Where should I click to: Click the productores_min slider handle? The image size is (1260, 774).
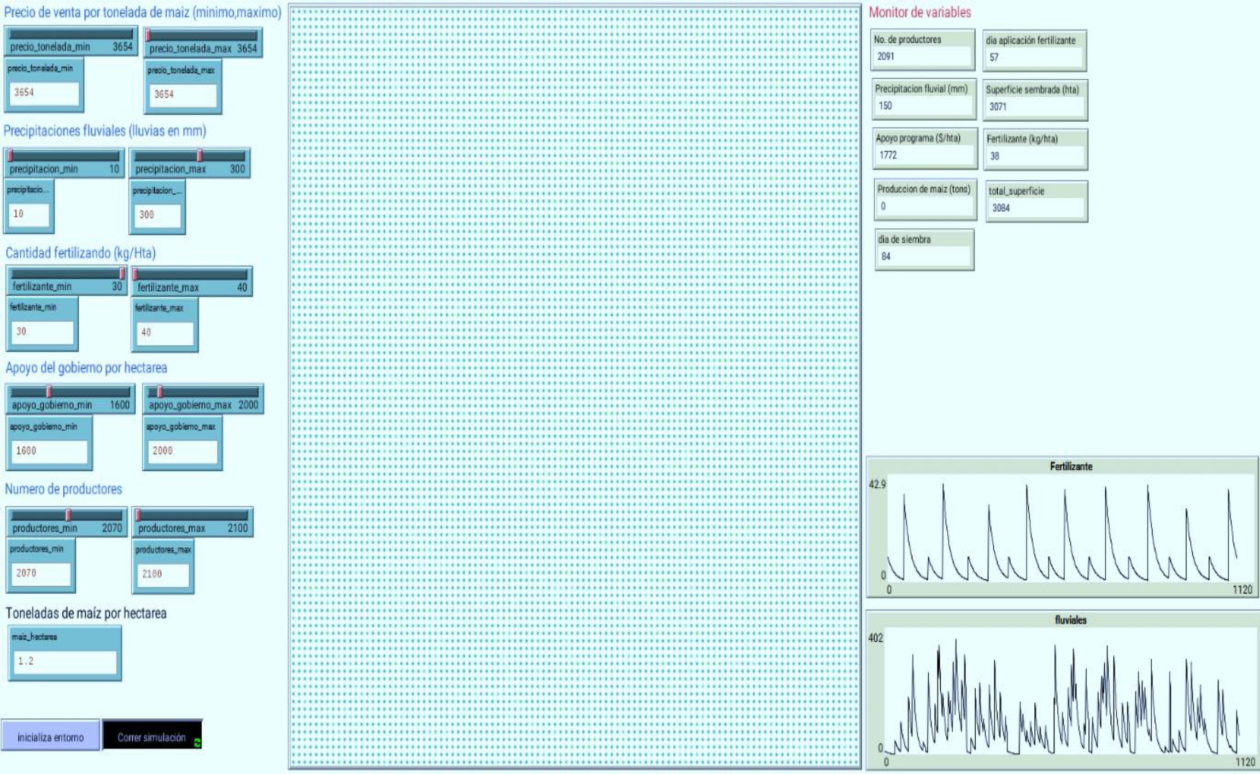point(68,515)
